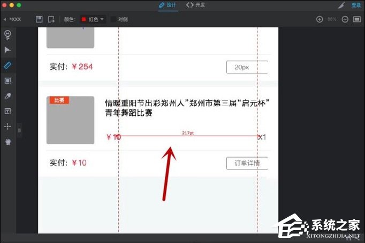Select the crosshair coordinate tool
The width and height of the screenshot is (365, 243).
[x=7, y=126]
